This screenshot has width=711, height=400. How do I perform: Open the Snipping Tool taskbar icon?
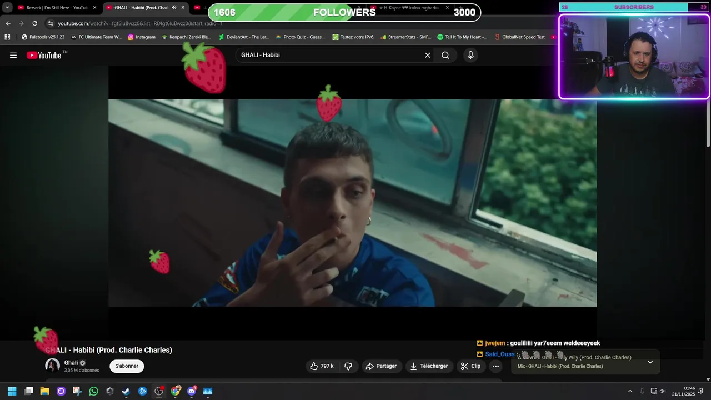(x=77, y=391)
